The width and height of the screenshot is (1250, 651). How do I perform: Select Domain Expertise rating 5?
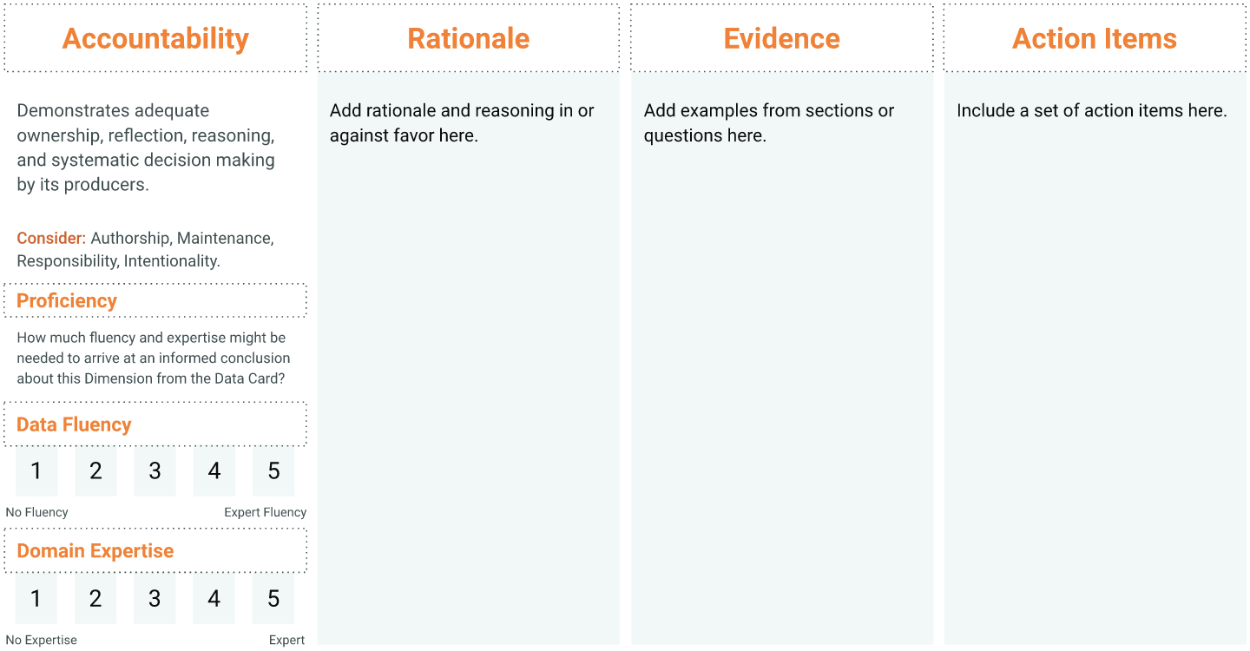pos(273,599)
